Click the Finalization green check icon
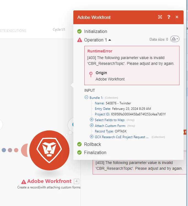The width and height of the screenshot is (188, 206). [x=79, y=152]
